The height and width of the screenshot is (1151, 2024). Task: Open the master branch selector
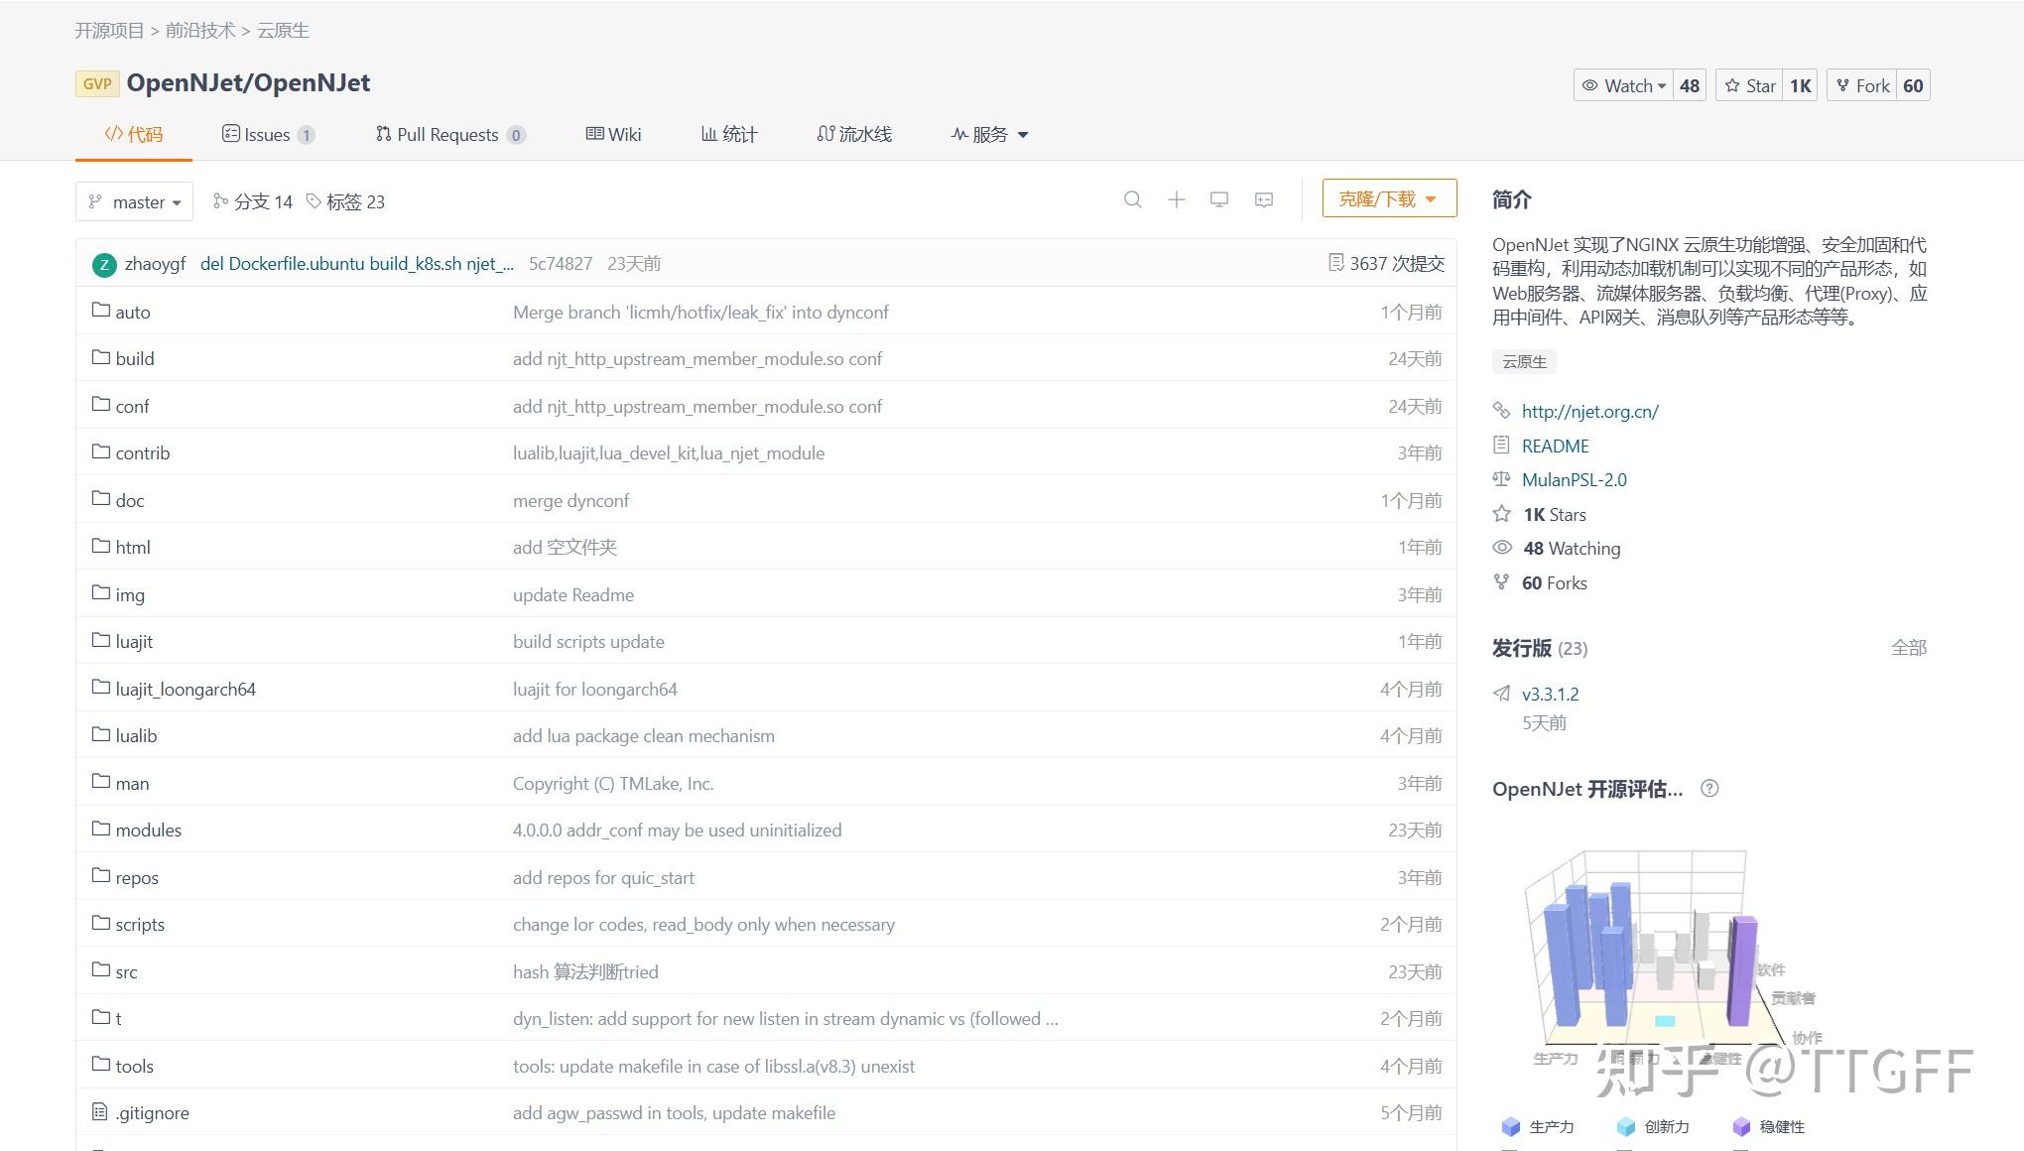pyautogui.click(x=134, y=201)
